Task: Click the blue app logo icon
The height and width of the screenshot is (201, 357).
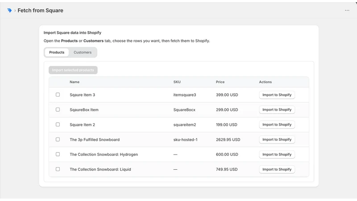Action: click(9, 10)
